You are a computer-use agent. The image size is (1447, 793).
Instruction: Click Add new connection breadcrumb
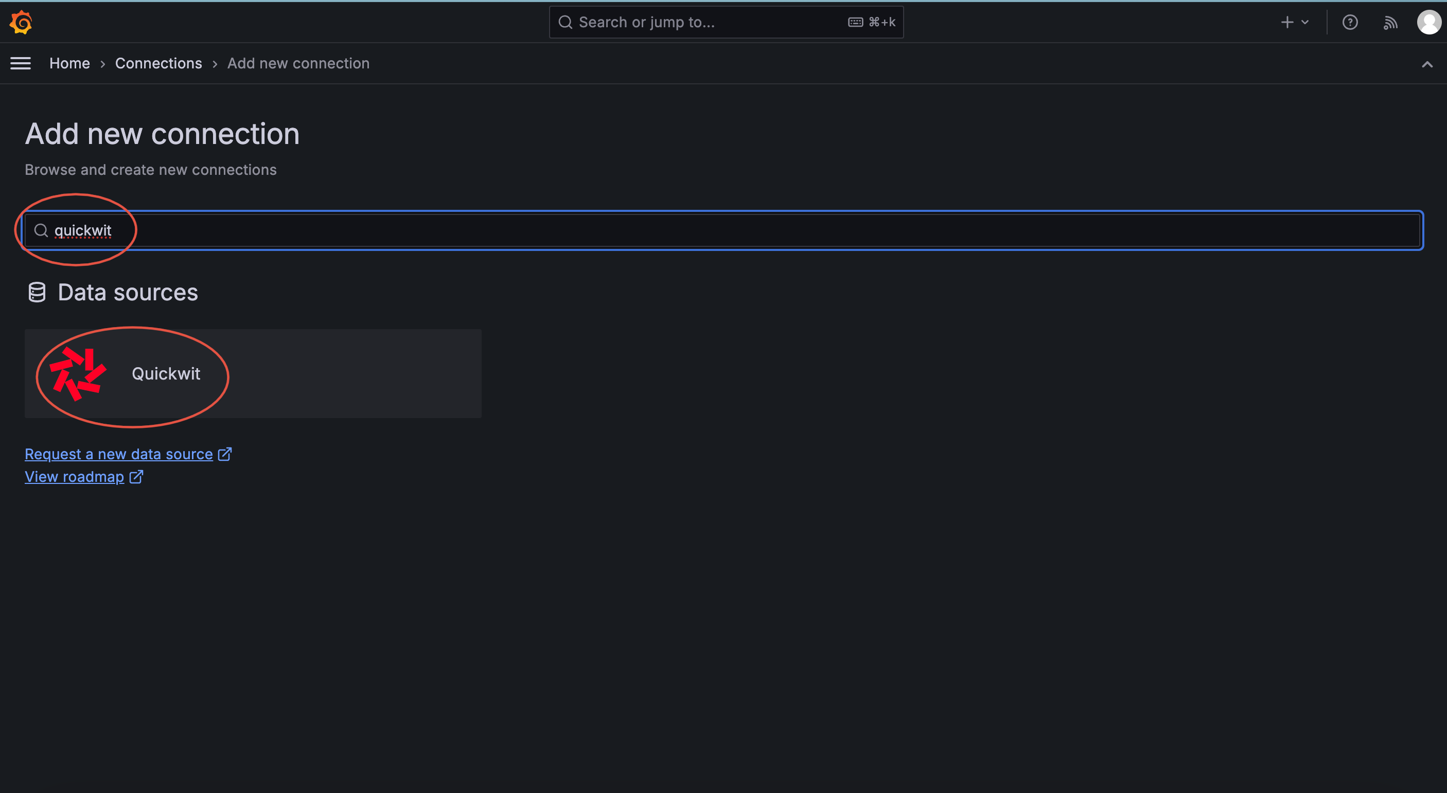[298, 63]
